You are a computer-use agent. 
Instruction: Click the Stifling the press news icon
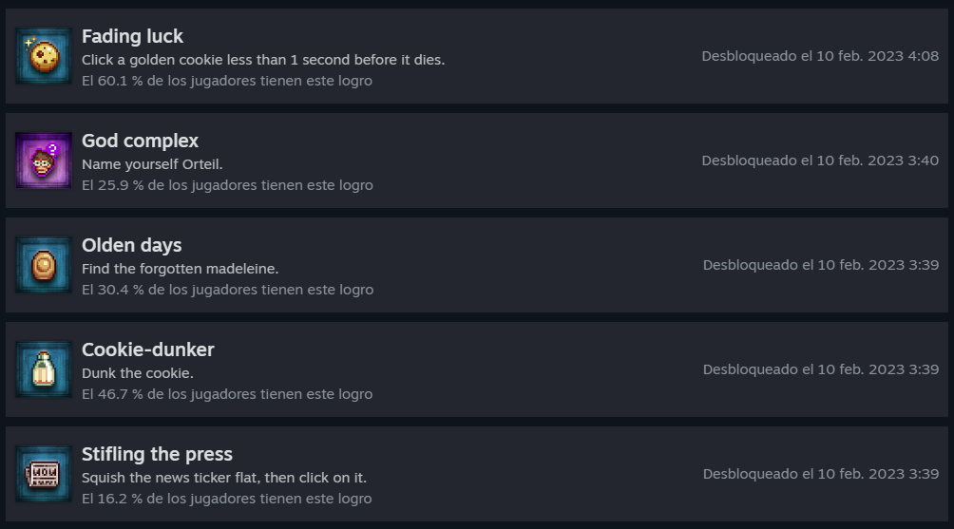pos(44,474)
